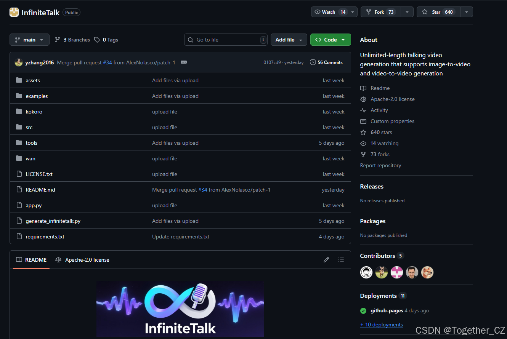Click the pencil edit README icon
Image resolution: width=507 pixels, height=339 pixels.
[326, 260]
